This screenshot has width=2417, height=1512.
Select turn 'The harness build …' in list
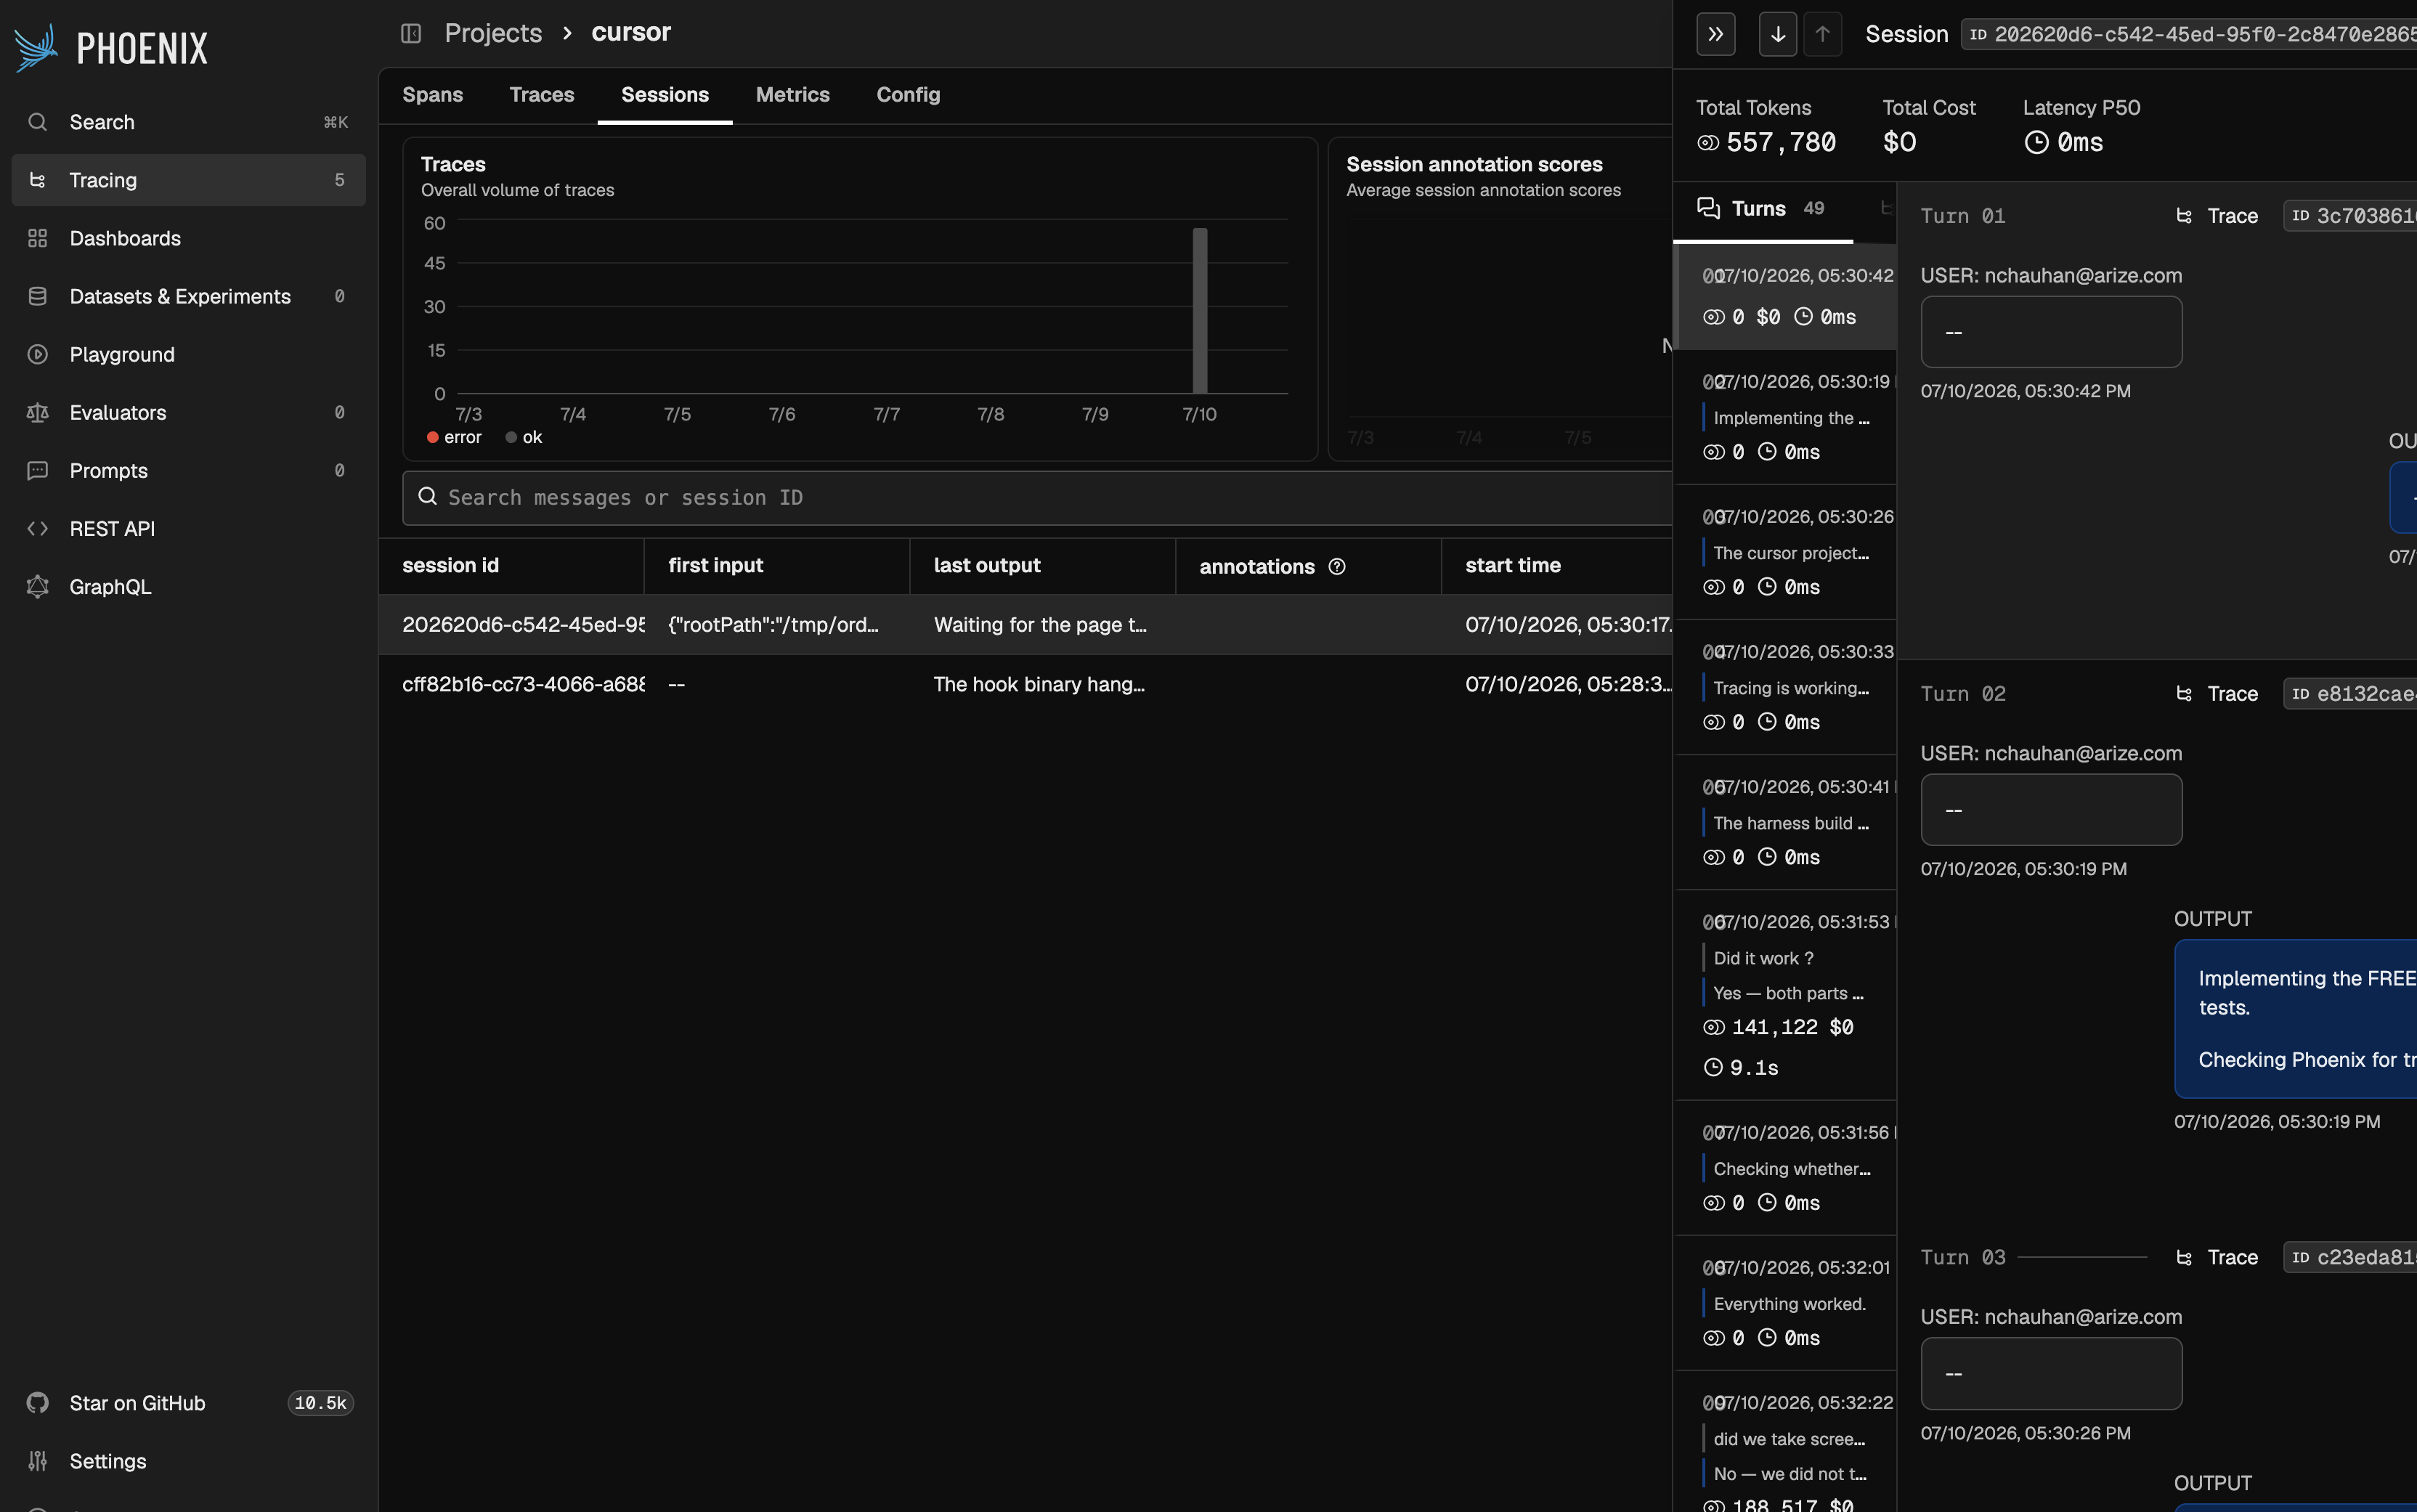point(1785,822)
